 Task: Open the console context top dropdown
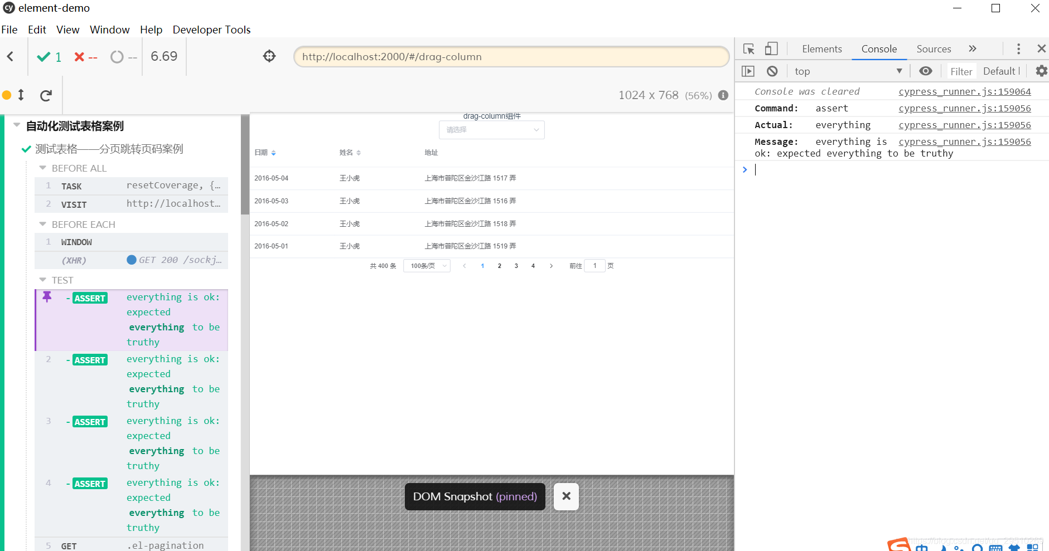pyautogui.click(x=848, y=71)
